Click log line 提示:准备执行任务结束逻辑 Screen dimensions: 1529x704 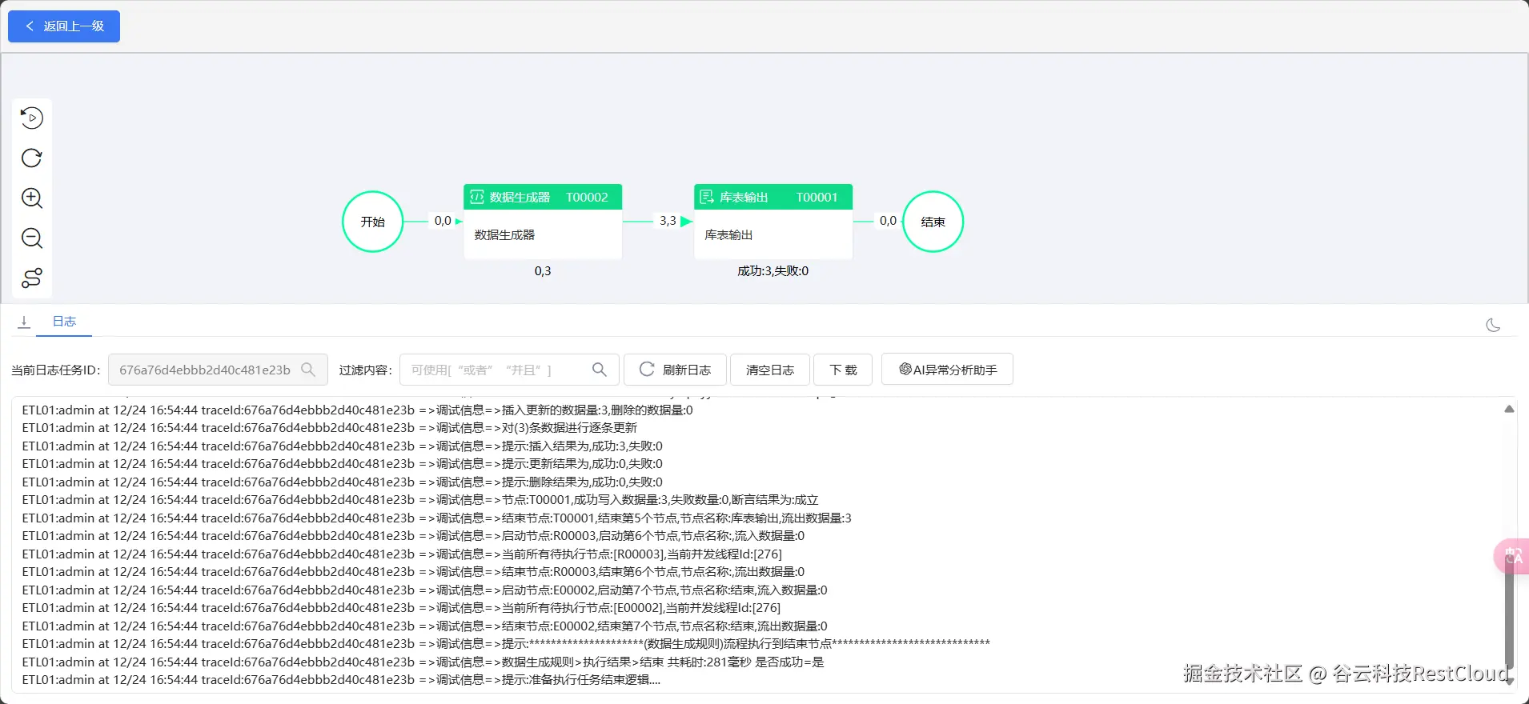click(341, 680)
